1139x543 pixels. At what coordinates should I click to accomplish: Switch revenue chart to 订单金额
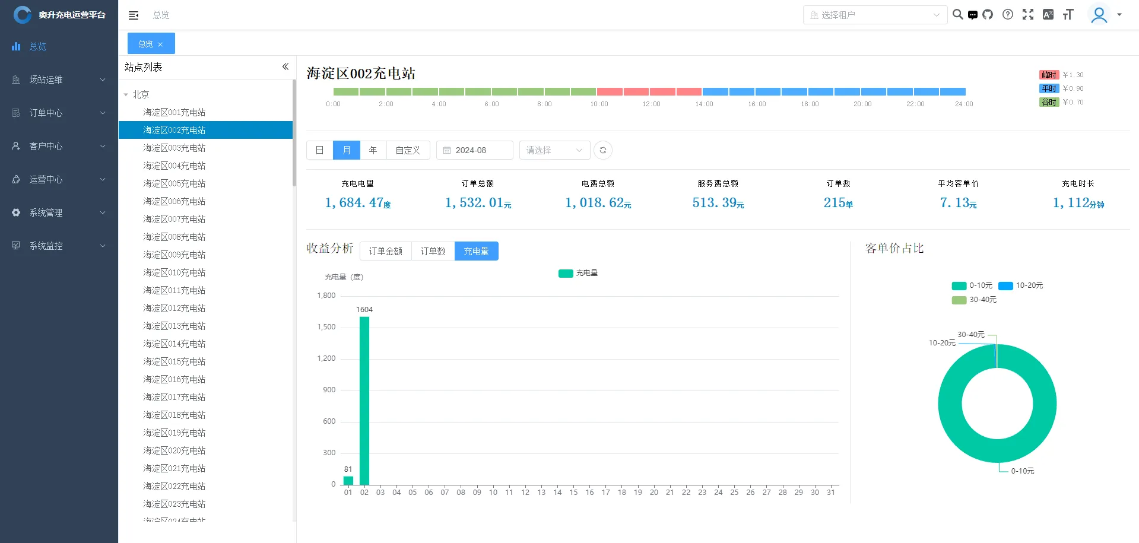click(386, 251)
